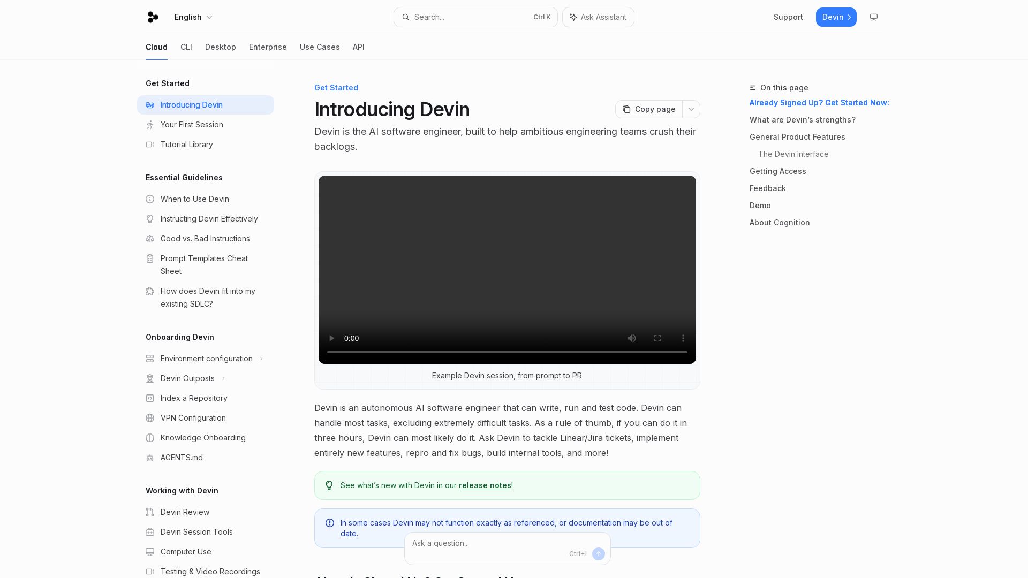Open the release notes link
Viewport: 1028px width, 578px height.
(x=485, y=485)
